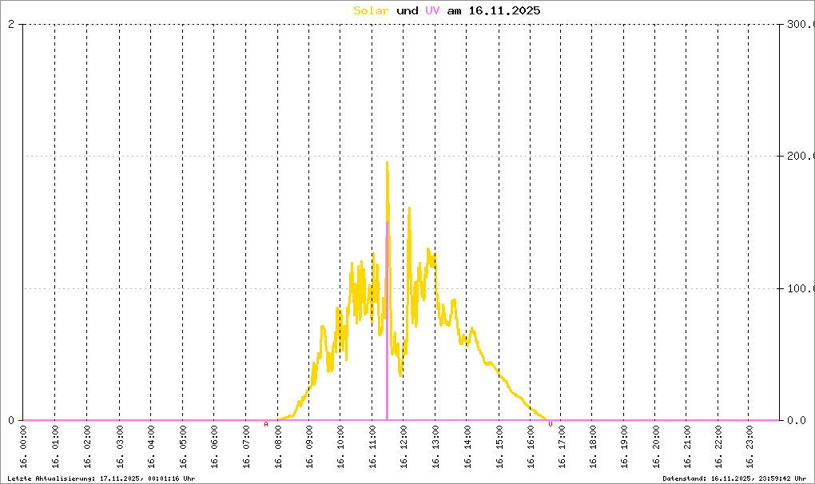The width and height of the screenshot is (815, 484).
Task: Click the red sunset marker U
Action: (551, 424)
